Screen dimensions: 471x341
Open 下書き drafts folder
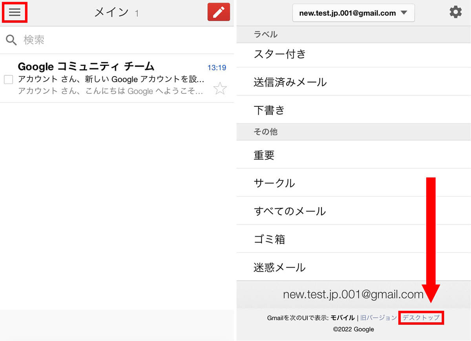(353, 110)
